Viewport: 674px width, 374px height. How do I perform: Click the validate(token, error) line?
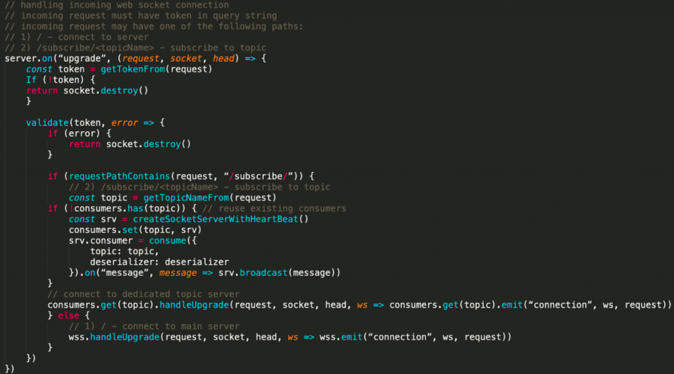pos(95,123)
